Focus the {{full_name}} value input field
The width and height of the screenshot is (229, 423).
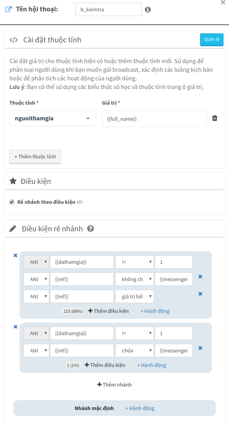[154, 119]
